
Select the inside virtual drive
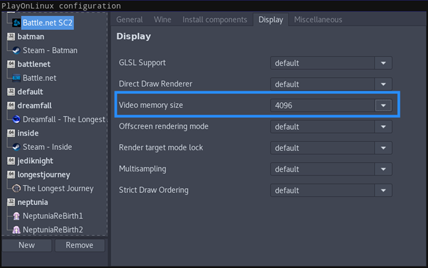click(x=28, y=133)
